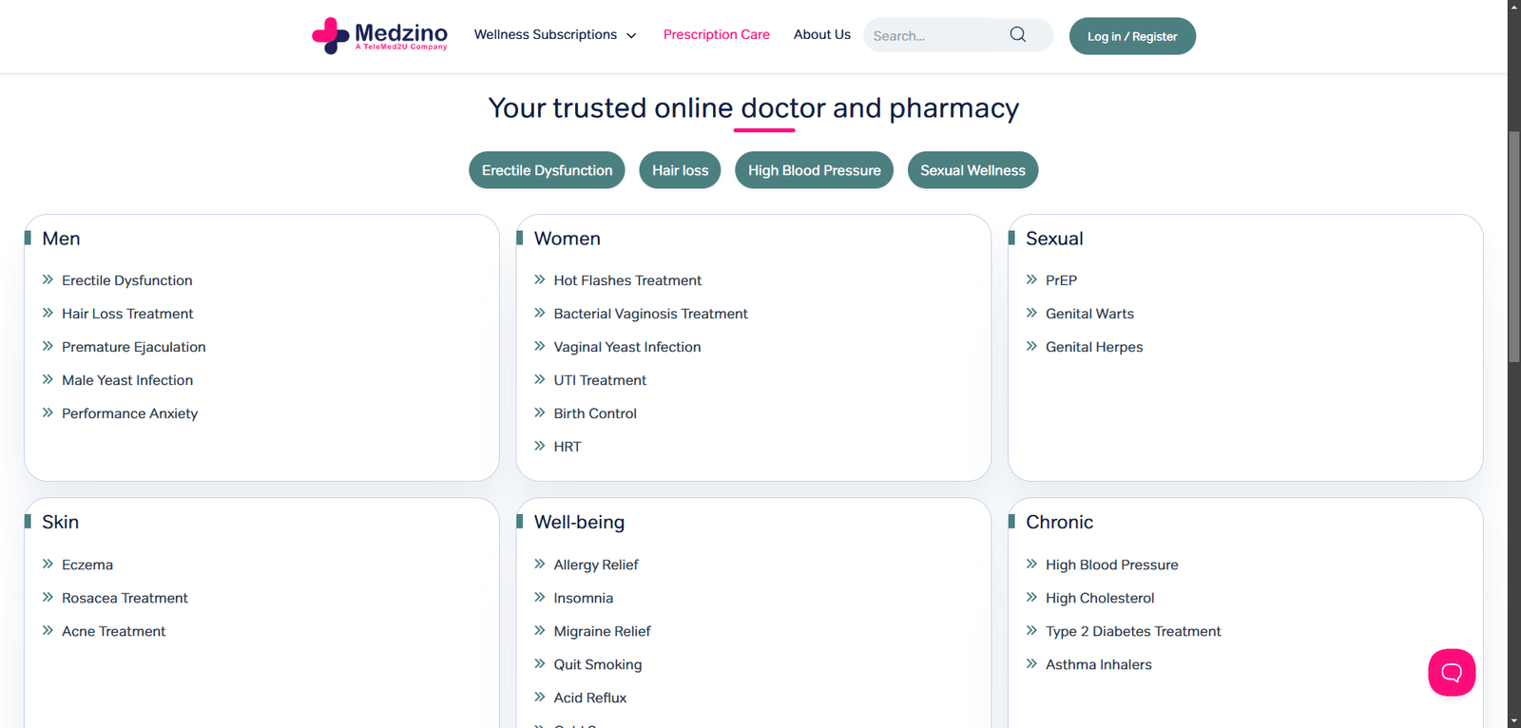Click scrollbar down arrow at bottom
Screen dimensions: 1521x728
(x=1513, y=721)
